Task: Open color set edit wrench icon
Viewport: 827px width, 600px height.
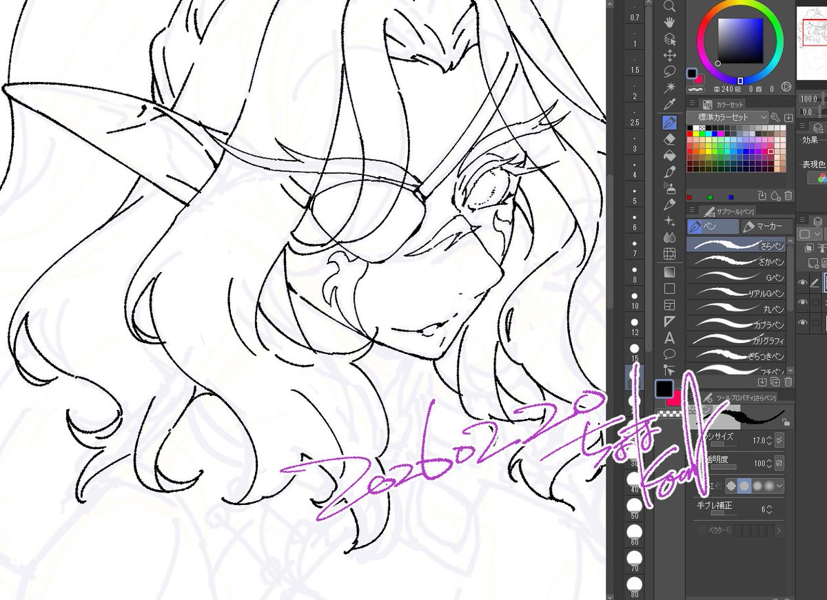Action: 775,118
